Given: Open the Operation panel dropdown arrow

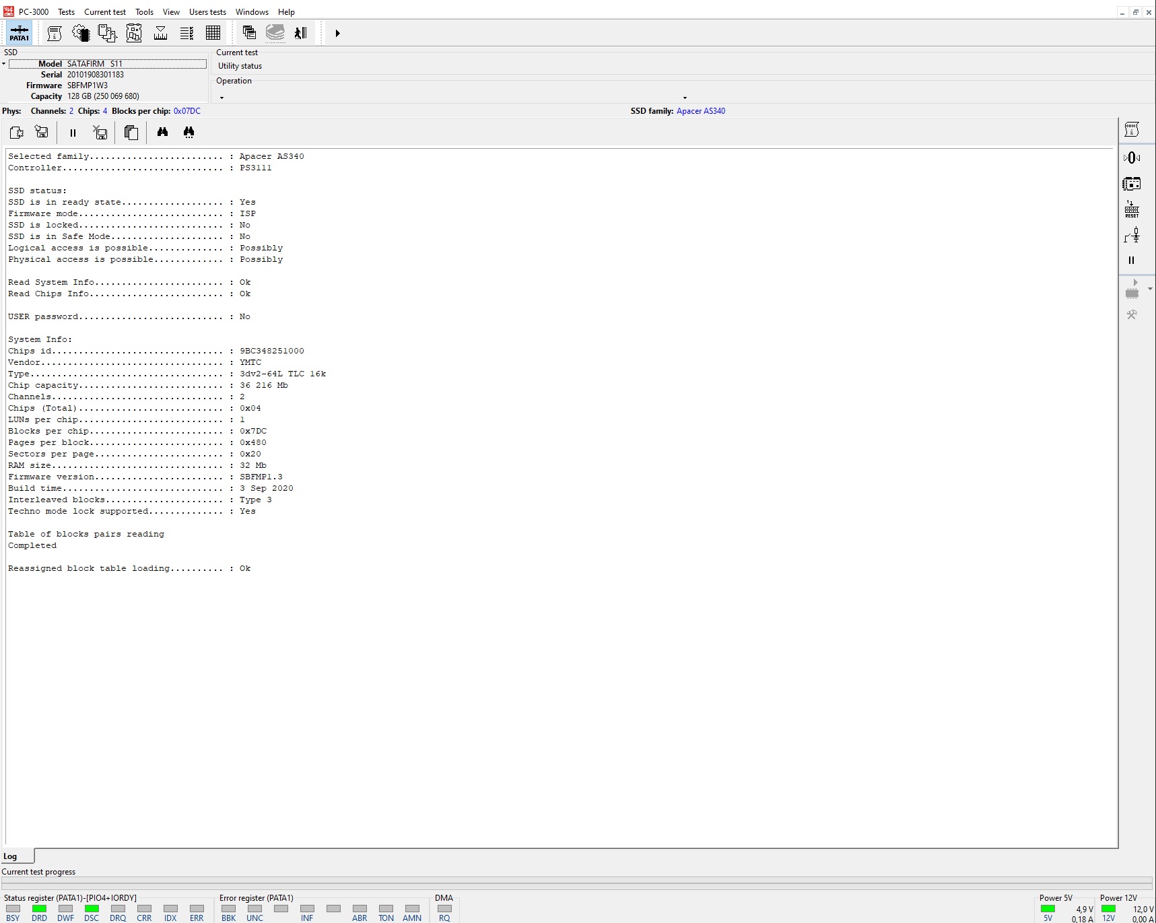Looking at the screenshot, I should (222, 98).
